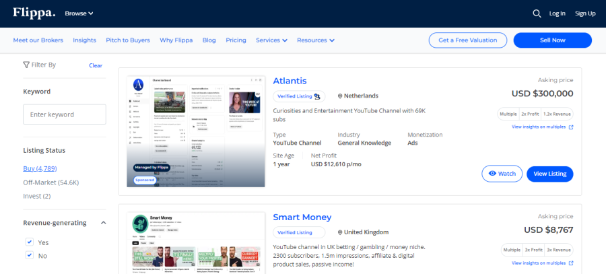Open the Smart Money listing thumbnail

196,243
